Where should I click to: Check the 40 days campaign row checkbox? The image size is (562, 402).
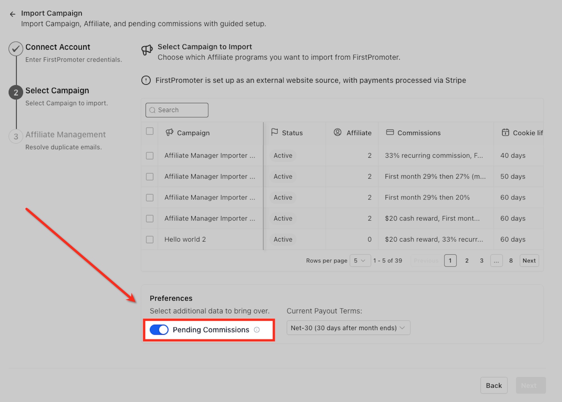pyautogui.click(x=150, y=156)
